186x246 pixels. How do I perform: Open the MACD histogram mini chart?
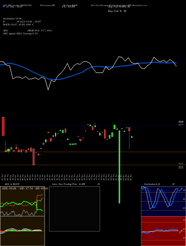(22, 231)
